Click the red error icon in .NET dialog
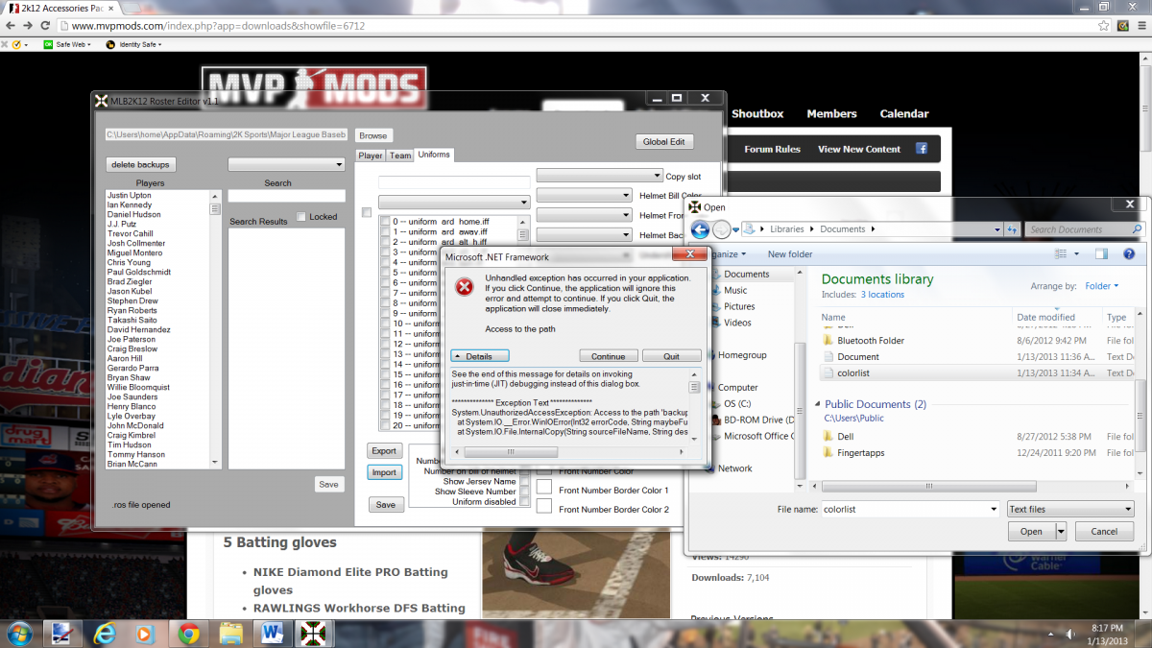Screen dimensions: 1152x648 (464, 287)
